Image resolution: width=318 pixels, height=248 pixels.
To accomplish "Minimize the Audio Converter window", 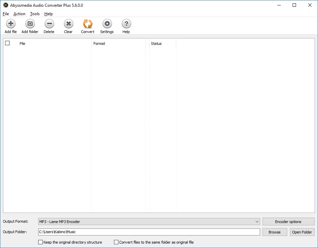I will 279,5.
